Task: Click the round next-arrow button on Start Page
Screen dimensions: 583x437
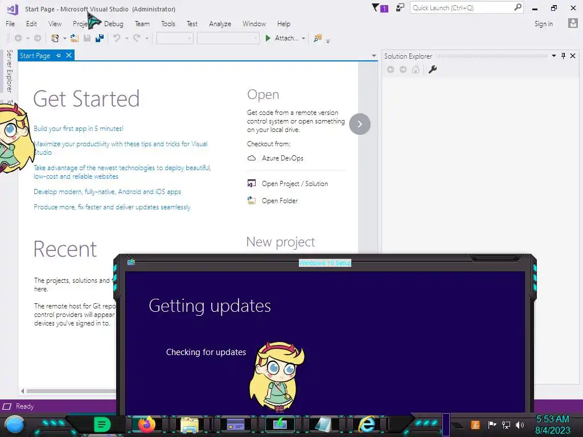Action: click(360, 123)
